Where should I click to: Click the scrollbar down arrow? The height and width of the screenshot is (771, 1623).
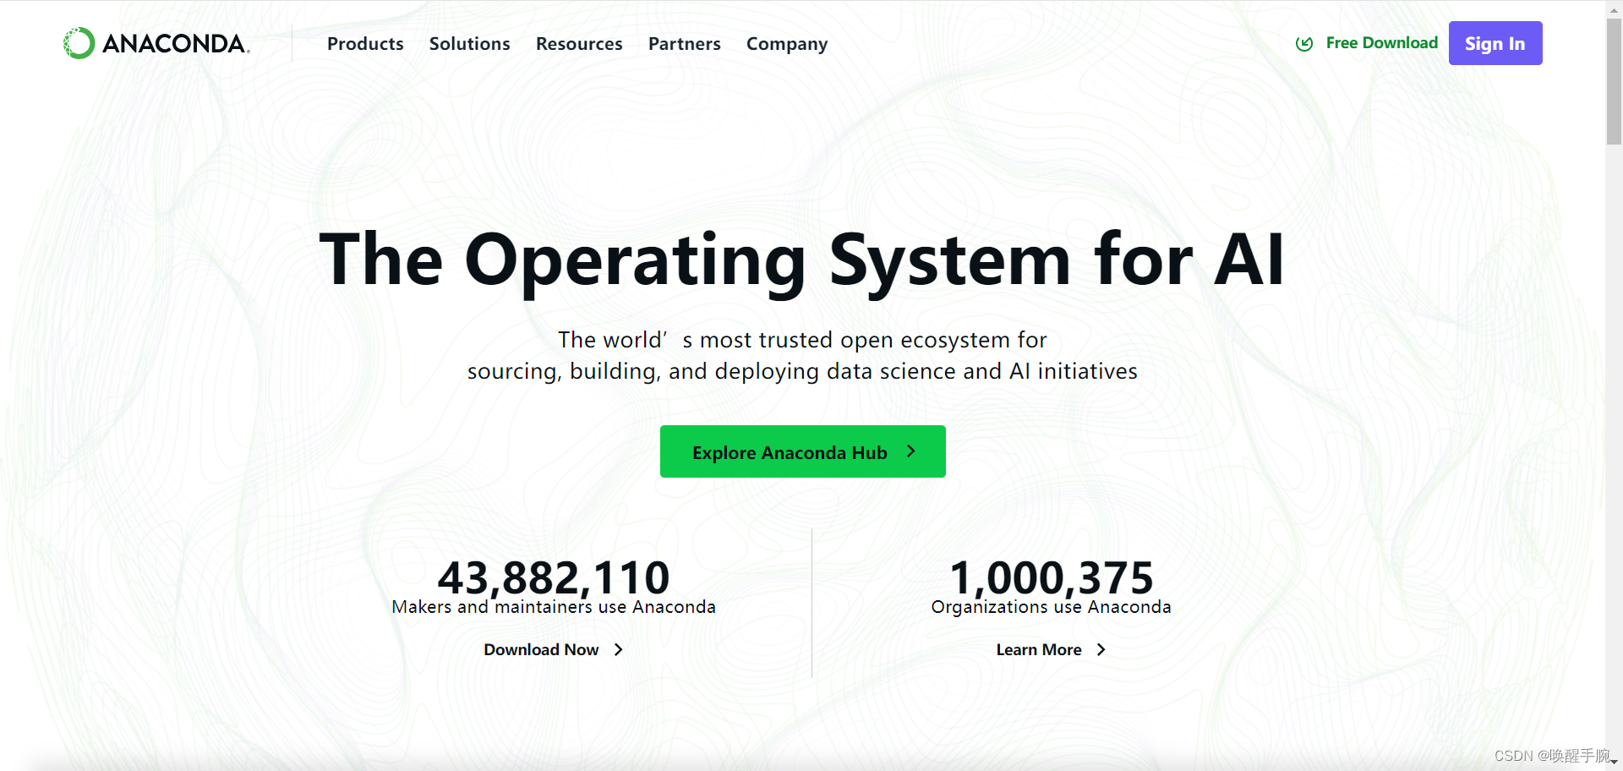pos(1615,763)
